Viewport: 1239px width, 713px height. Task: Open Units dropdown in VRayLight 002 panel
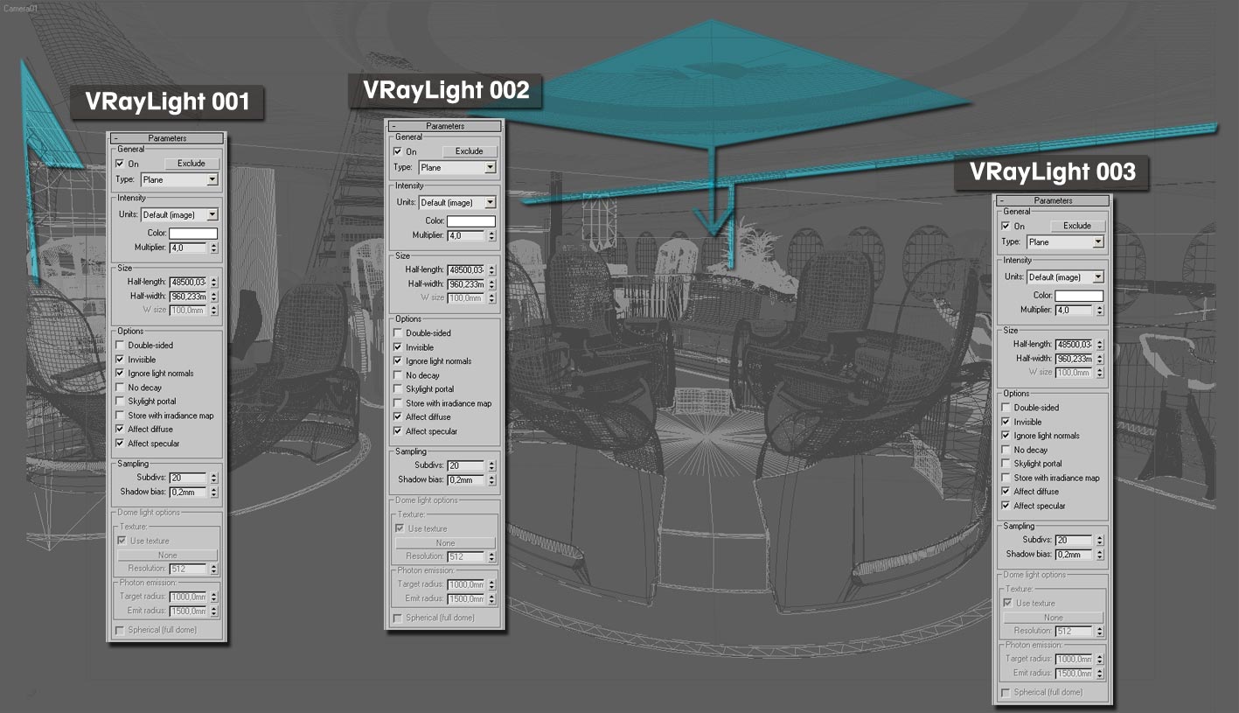coord(457,202)
